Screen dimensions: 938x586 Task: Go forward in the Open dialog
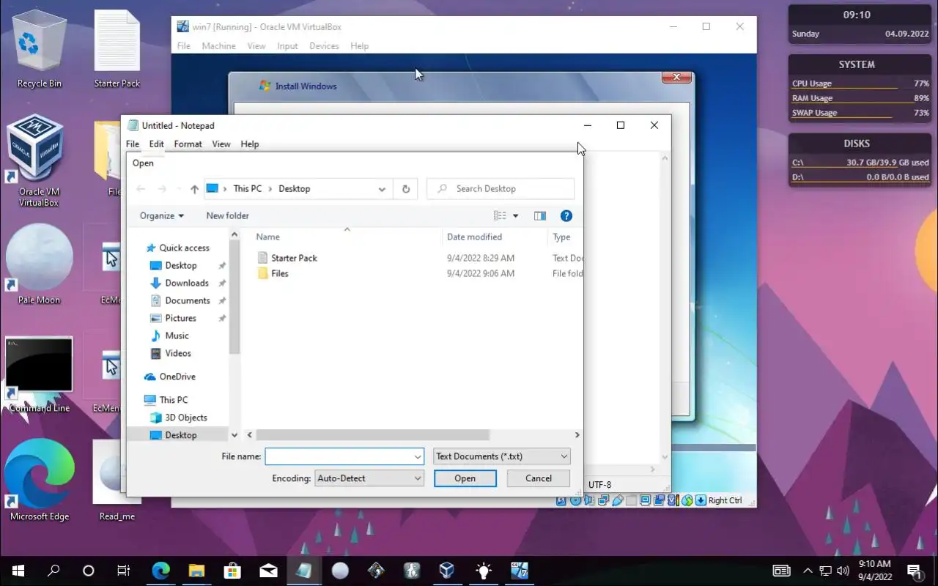click(163, 189)
